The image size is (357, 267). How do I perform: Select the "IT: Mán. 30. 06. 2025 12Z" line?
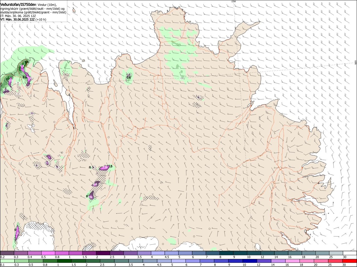point(18,16)
